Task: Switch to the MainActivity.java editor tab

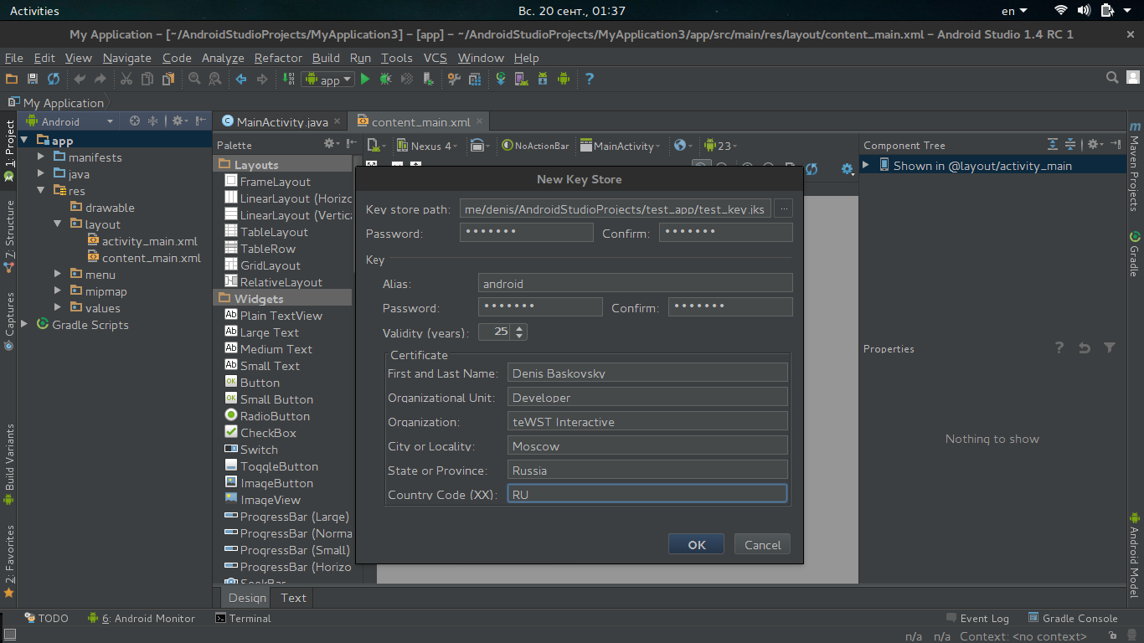Action: click(x=282, y=121)
